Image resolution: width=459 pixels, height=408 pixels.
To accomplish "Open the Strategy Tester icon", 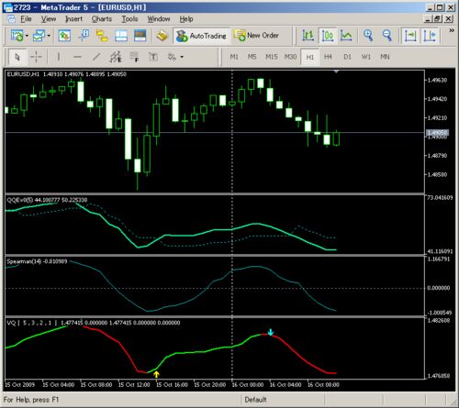I will [140, 36].
